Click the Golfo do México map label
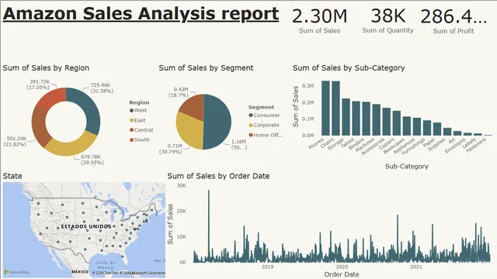497x279 pixels. click(106, 265)
